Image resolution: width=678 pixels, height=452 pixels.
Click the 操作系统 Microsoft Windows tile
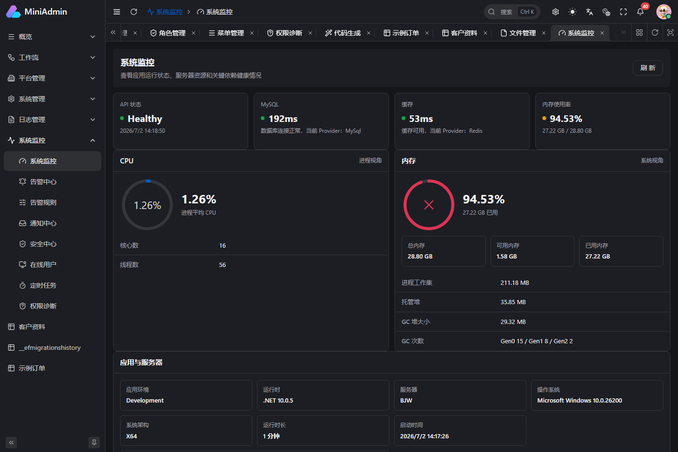click(597, 395)
